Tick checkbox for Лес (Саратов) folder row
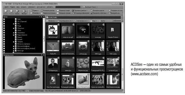Viewport: 185px width, 95px height. coord(4,21)
